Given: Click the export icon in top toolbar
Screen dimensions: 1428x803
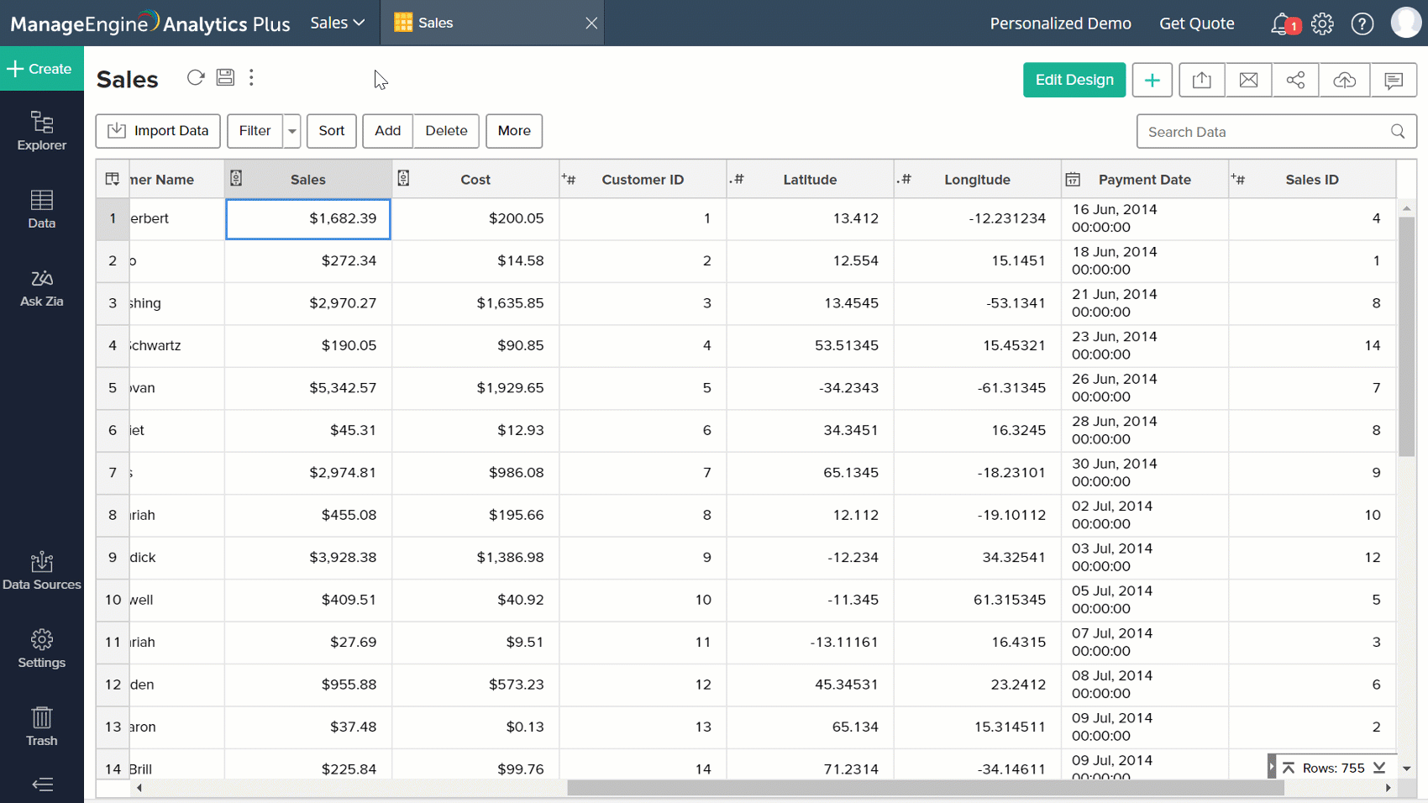Looking at the screenshot, I should click(1201, 81).
